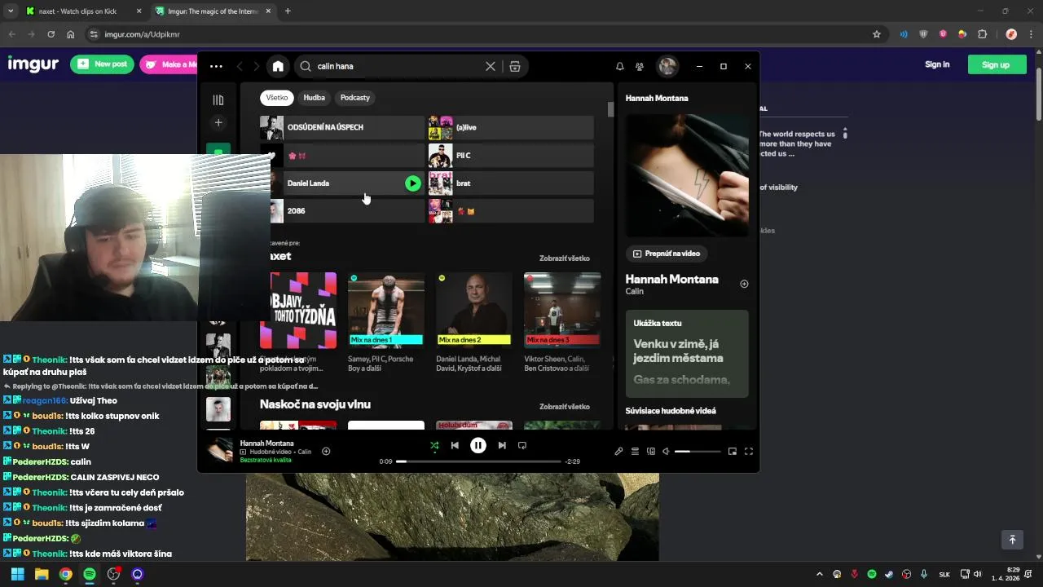This screenshot has height=587, width=1043.
Task: Click imgur New post button
Action: click(x=103, y=64)
